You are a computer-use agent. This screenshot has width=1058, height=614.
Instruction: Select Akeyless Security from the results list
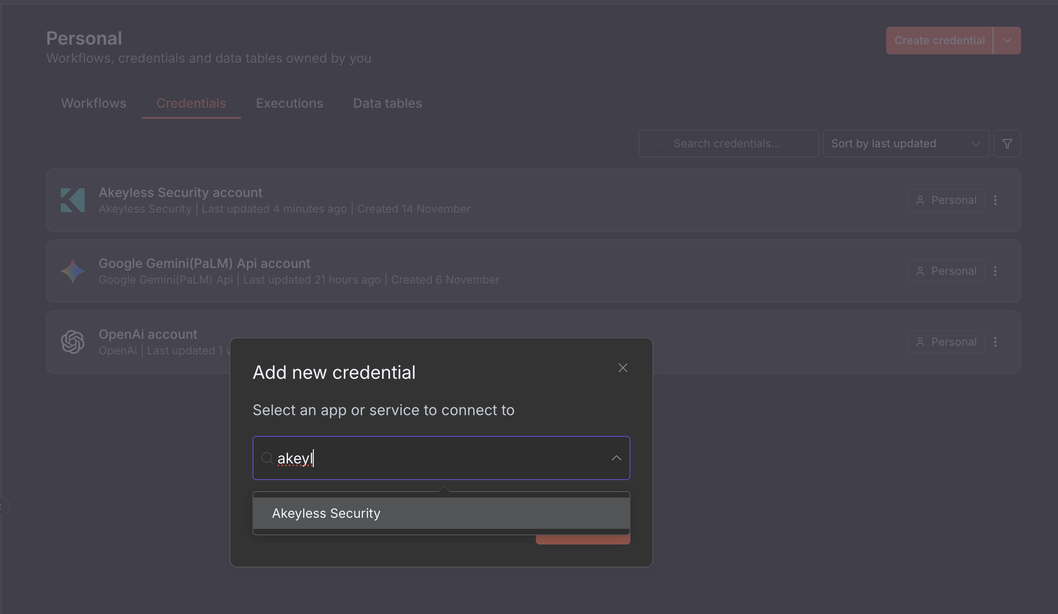[x=326, y=513]
